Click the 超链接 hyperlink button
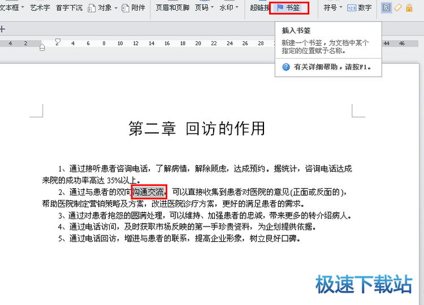The height and width of the screenshot is (305, 424). [x=260, y=8]
